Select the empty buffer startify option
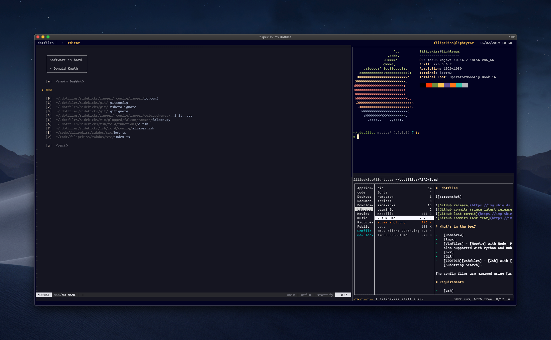The width and height of the screenshot is (551, 340). tap(70, 81)
